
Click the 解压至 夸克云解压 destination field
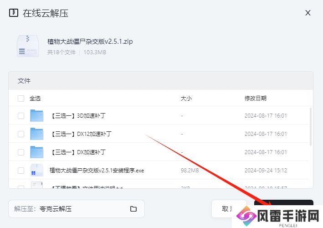click(68, 209)
